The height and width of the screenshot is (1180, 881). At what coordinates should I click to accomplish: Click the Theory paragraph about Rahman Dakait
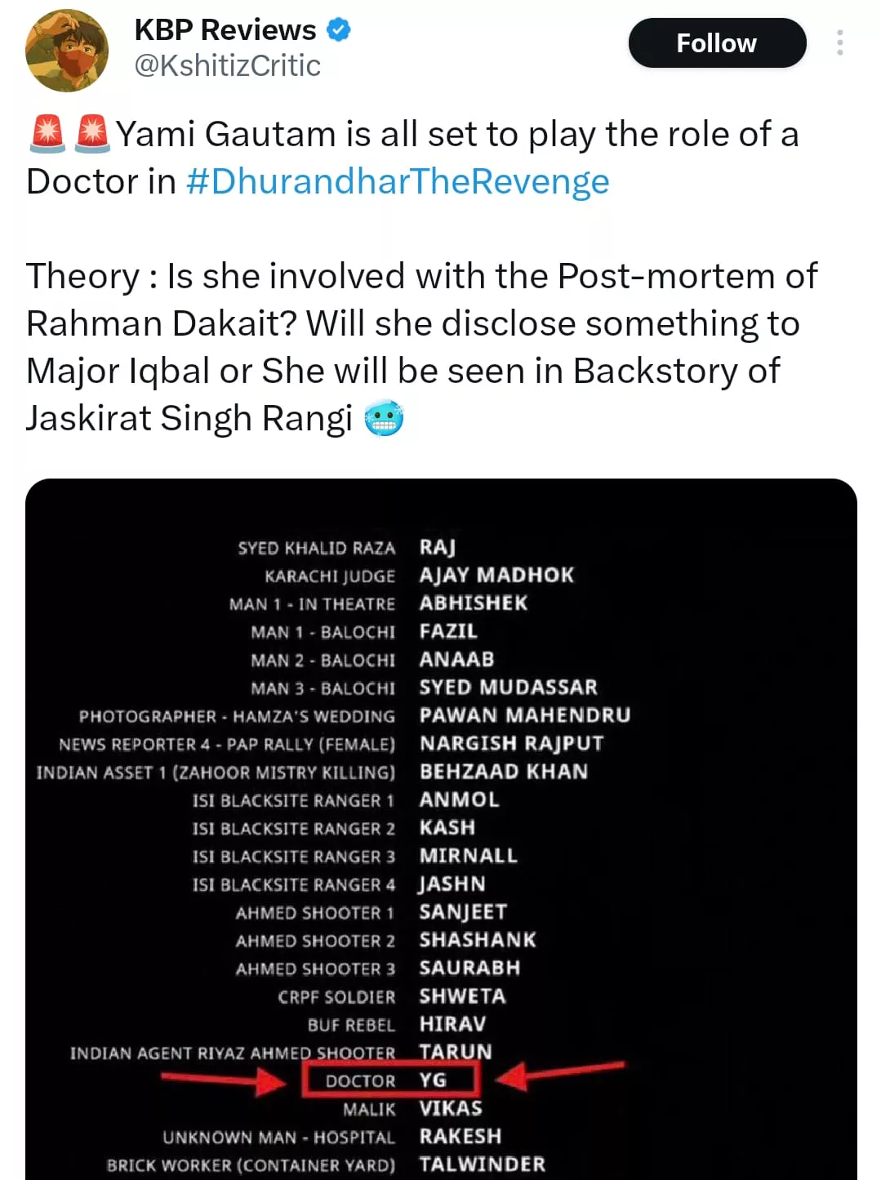pos(420,346)
